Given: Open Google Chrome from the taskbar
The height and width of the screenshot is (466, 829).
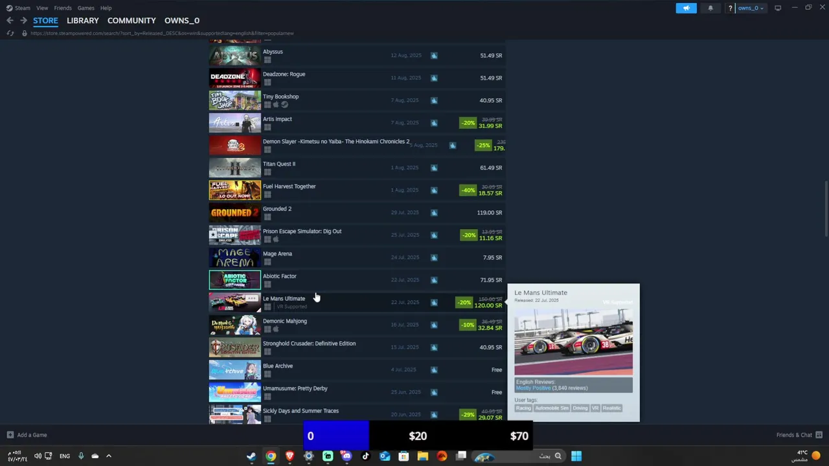Looking at the screenshot, I should [271, 456].
